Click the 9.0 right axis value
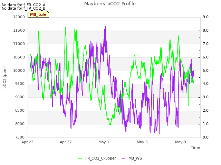Screen dimensions: 221x165 pos(205,17)
